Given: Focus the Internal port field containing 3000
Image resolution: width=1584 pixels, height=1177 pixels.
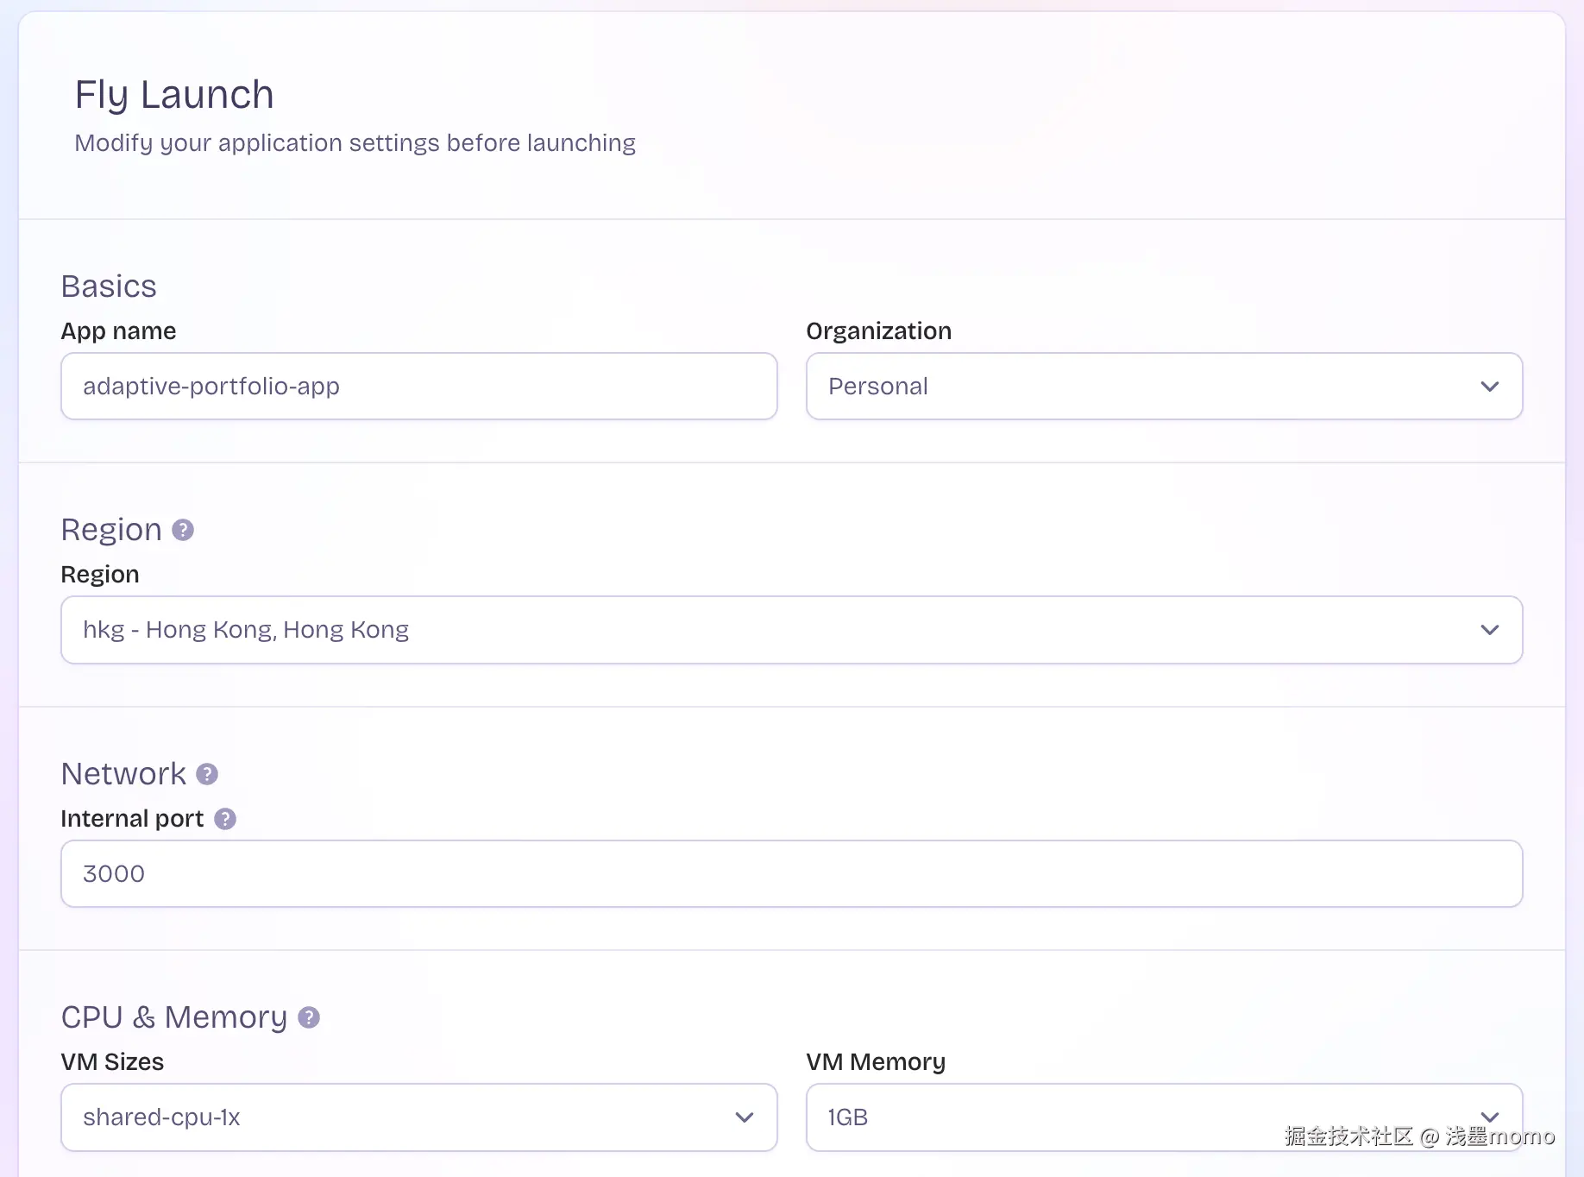Looking at the screenshot, I should click(791, 874).
